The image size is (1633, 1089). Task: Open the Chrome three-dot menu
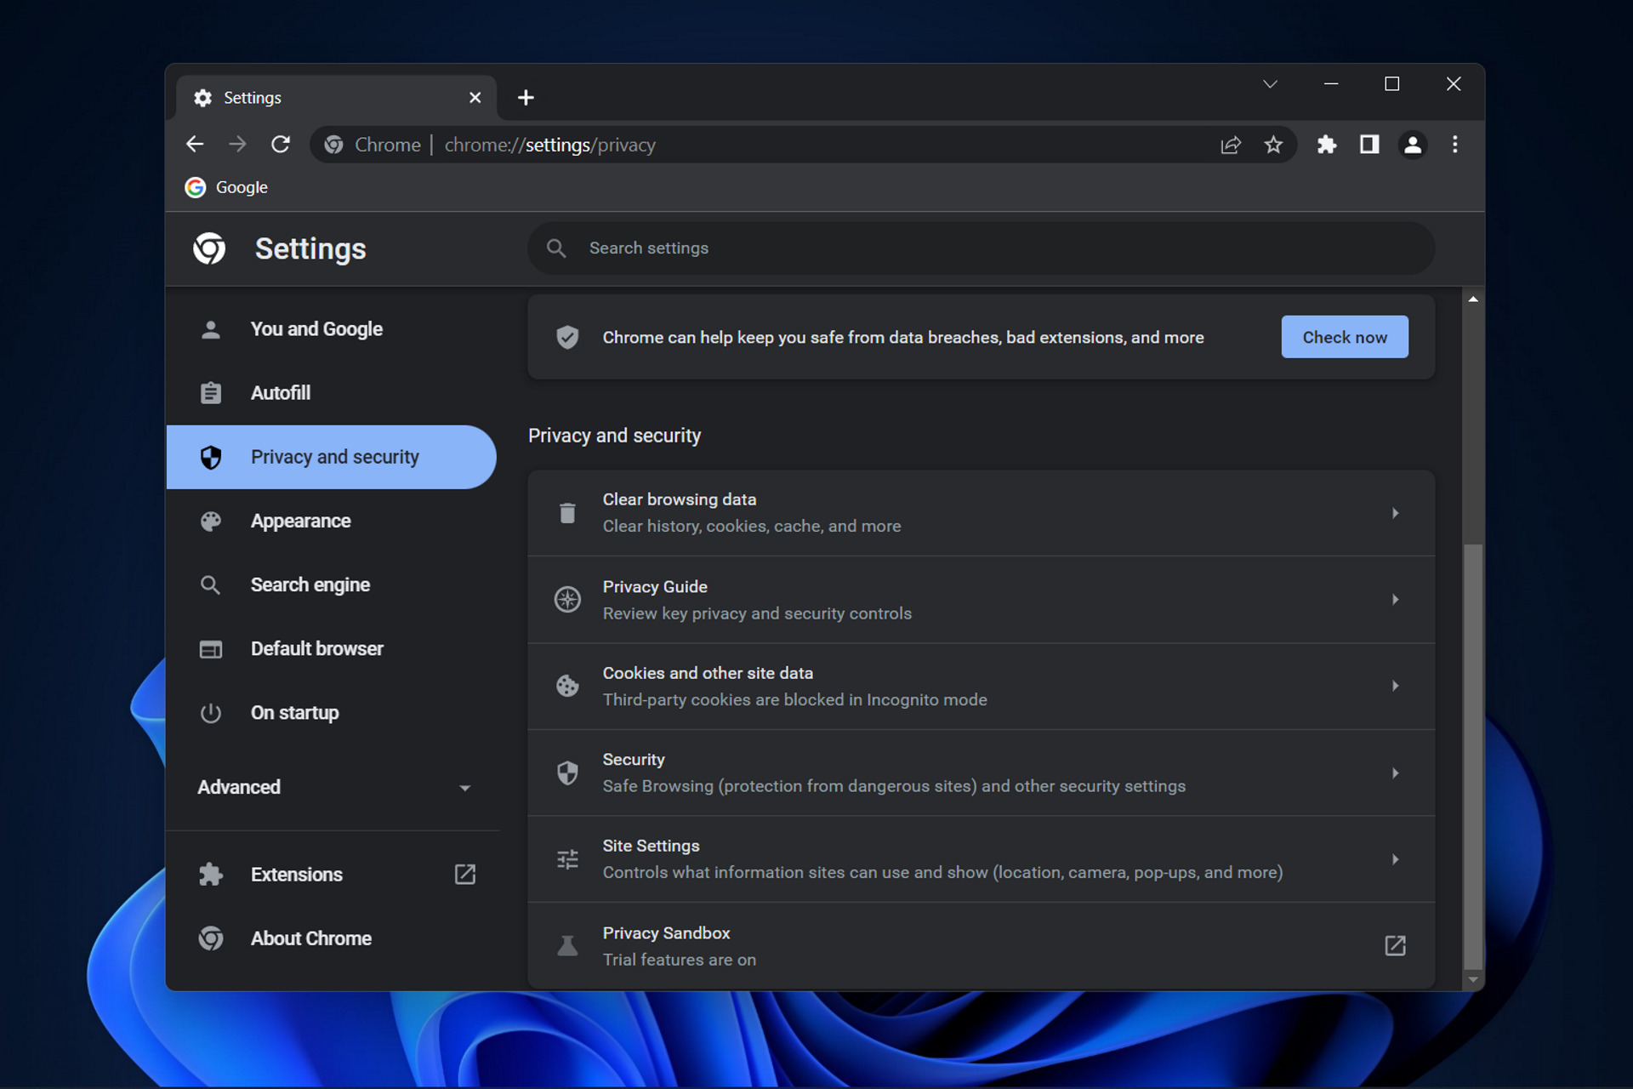[1455, 145]
